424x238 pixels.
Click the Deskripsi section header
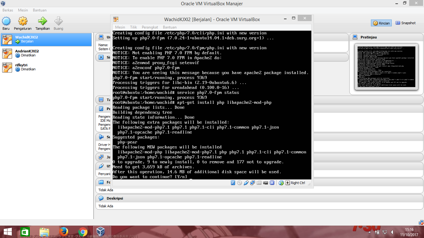point(259,198)
